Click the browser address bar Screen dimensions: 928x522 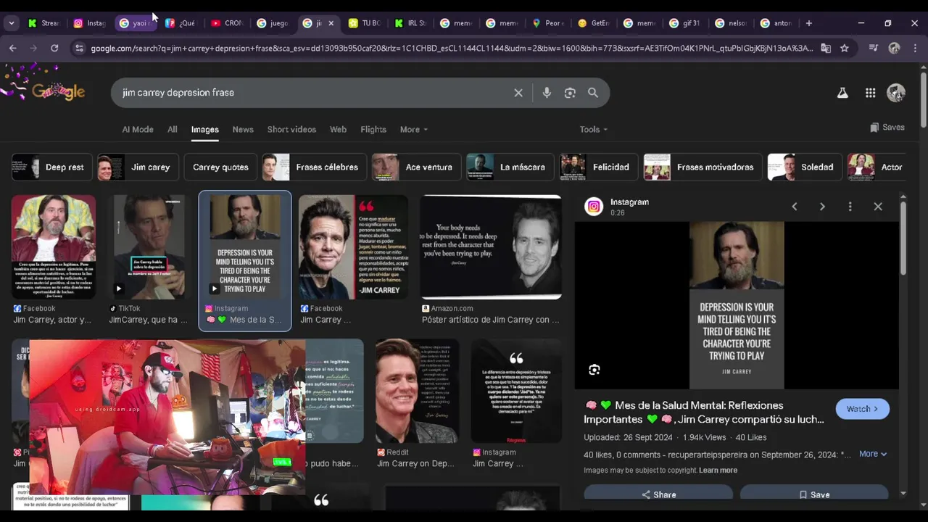point(451,48)
